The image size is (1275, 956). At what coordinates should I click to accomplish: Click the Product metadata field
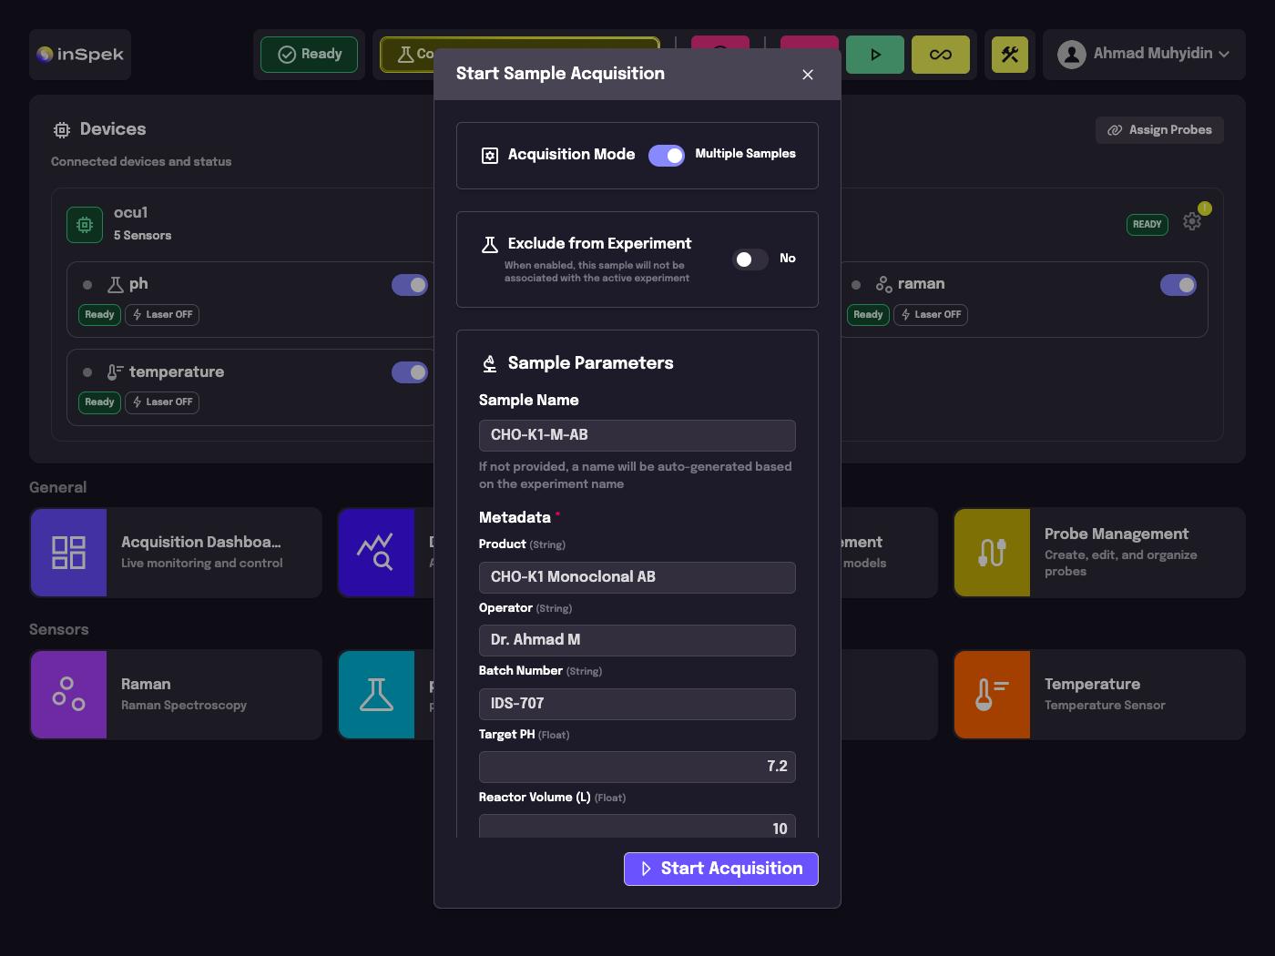pyautogui.click(x=637, y=577)
